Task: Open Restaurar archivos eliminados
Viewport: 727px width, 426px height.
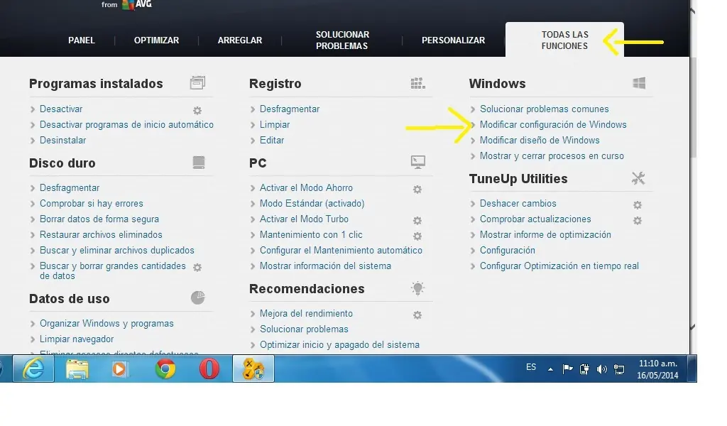Action: tap(101, 234)
